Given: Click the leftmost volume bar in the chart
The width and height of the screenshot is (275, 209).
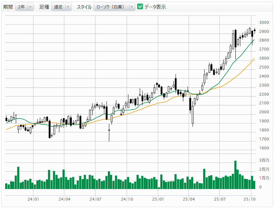Looking at the screenshot, I should pyautogui.click(x=6, y=186).
